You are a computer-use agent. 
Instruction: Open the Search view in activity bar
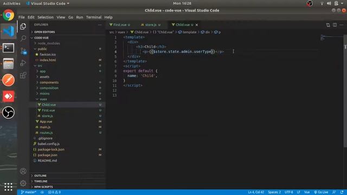[x=23, y=38]
